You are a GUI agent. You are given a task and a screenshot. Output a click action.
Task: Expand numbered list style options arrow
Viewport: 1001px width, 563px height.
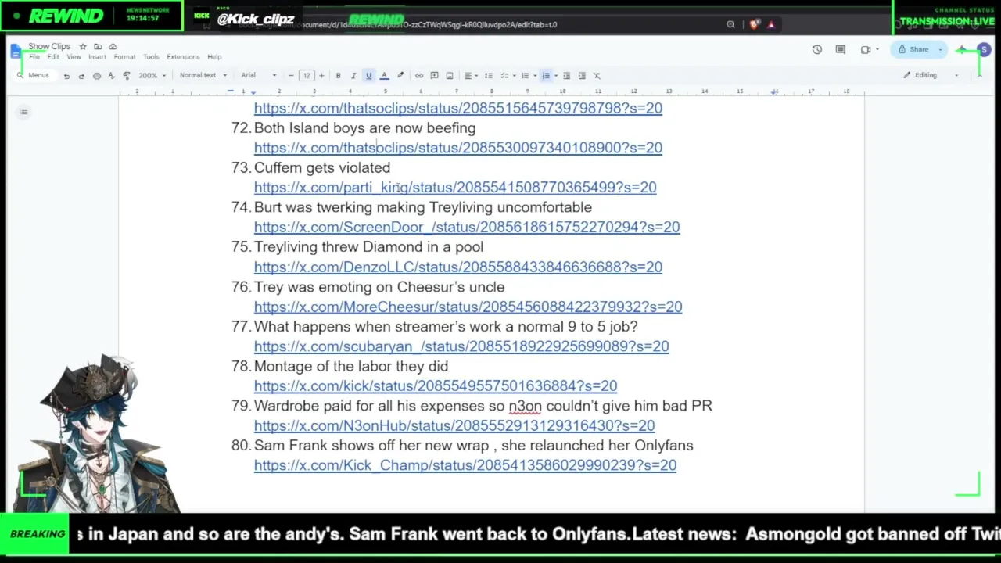click(554, 76)
